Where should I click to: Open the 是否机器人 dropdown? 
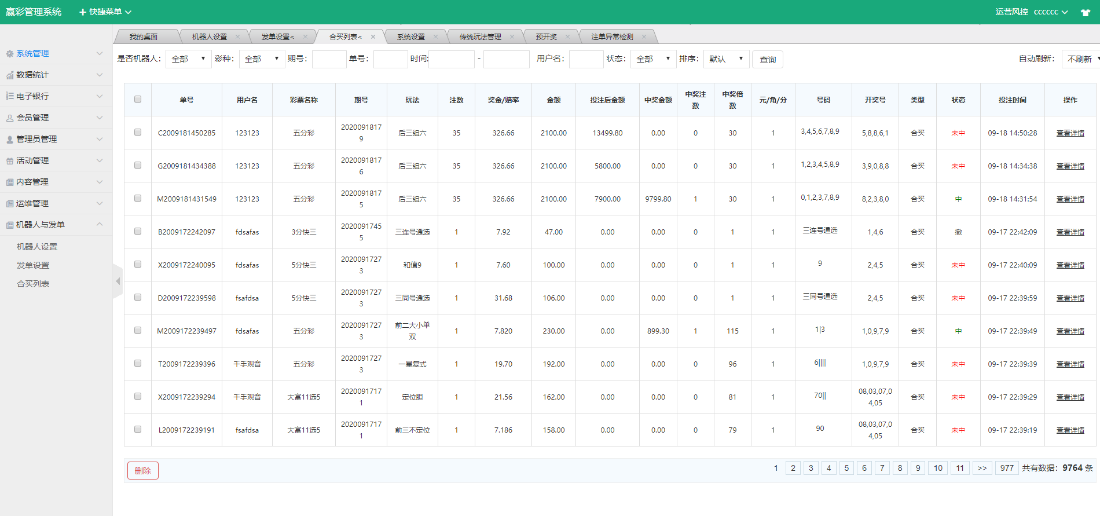pos(188,59)
